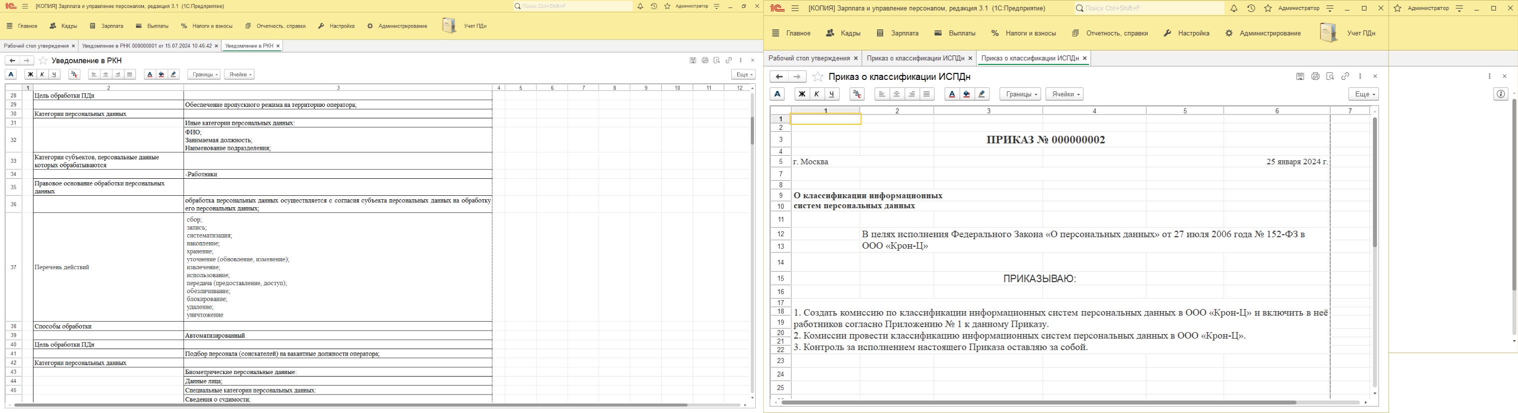The height and width of the screenshot is (413, 1518).
Task: Switch to Рабочий стол утверждения tab in middle window
Action: coord(809,58)
